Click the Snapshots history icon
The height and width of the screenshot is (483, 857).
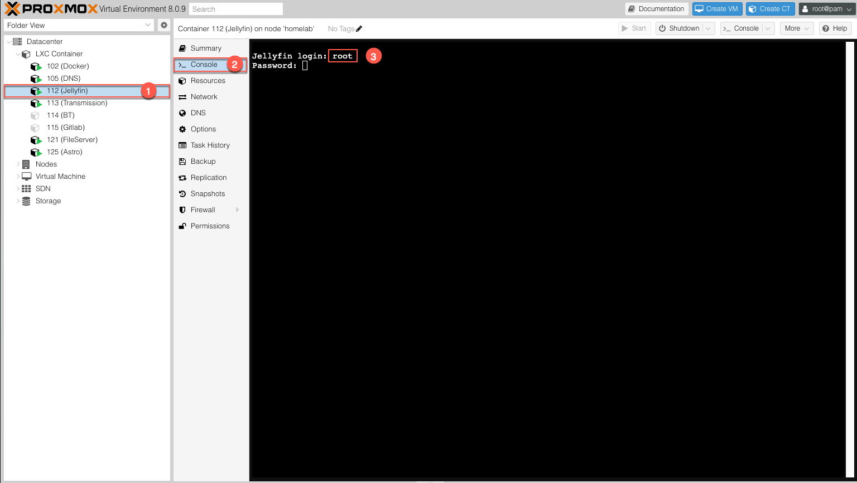(x=182, y=193)
